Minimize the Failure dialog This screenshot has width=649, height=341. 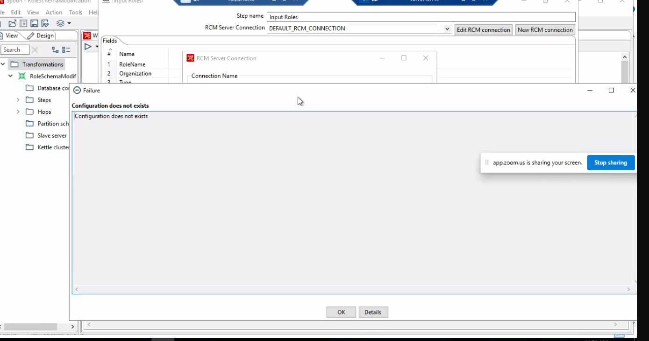(x=590, y=90)
